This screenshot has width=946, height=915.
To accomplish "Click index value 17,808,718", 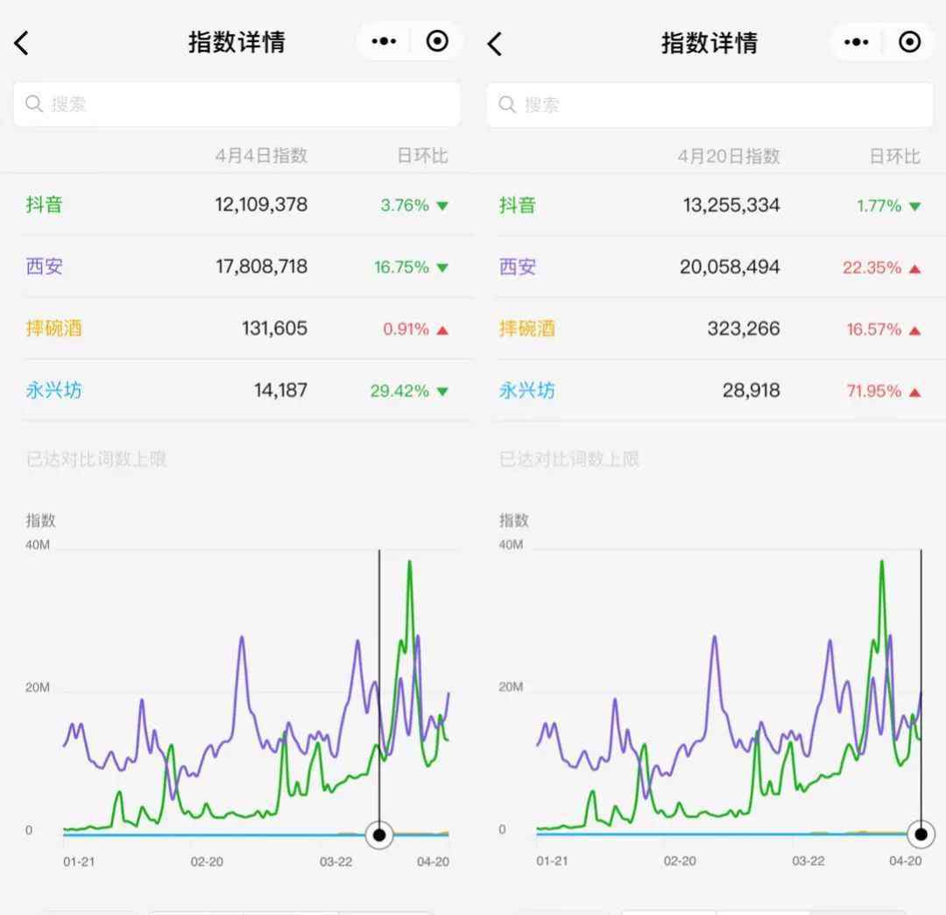I will click(262, 266).
